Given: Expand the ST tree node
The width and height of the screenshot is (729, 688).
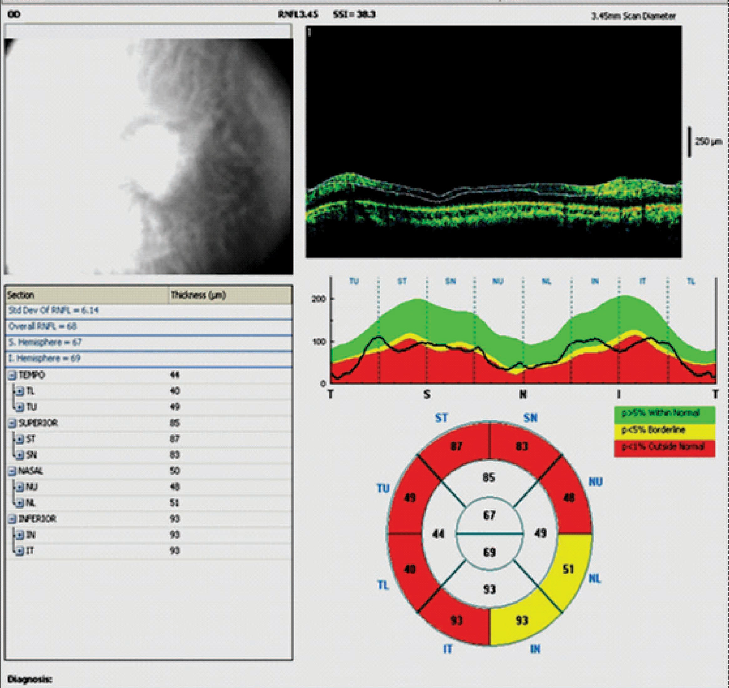Looking at the screenshot, I should pyautogui.click(x=20, y=439).
